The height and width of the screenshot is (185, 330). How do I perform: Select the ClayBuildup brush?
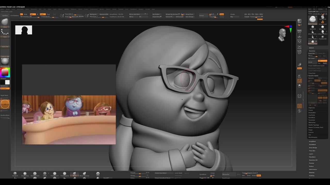click(x=25, y=174)
